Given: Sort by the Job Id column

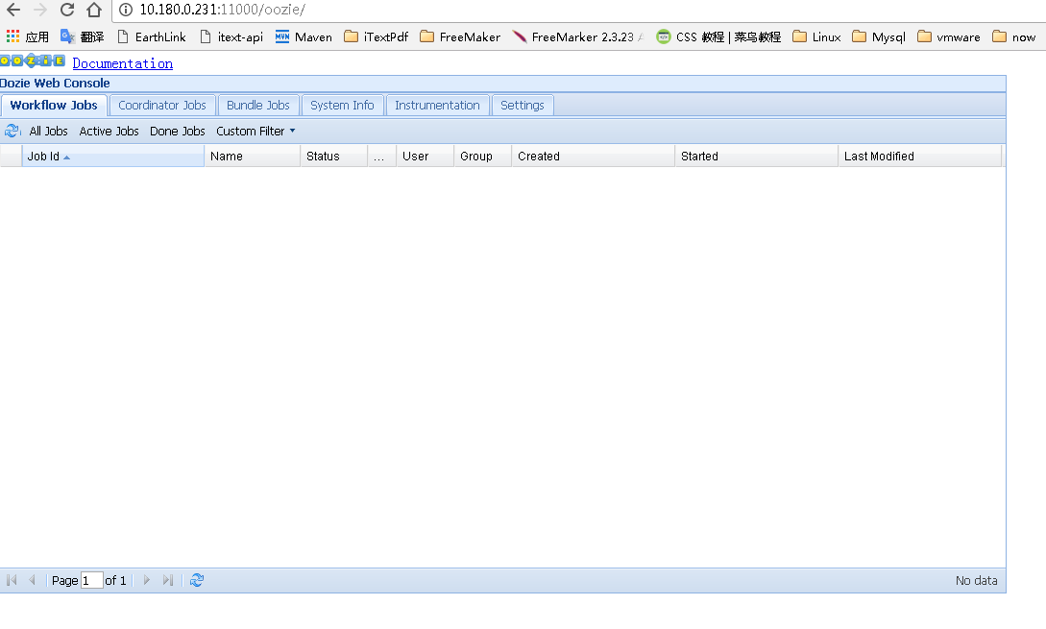Looking at the screenshot, I should coord(112,157).
